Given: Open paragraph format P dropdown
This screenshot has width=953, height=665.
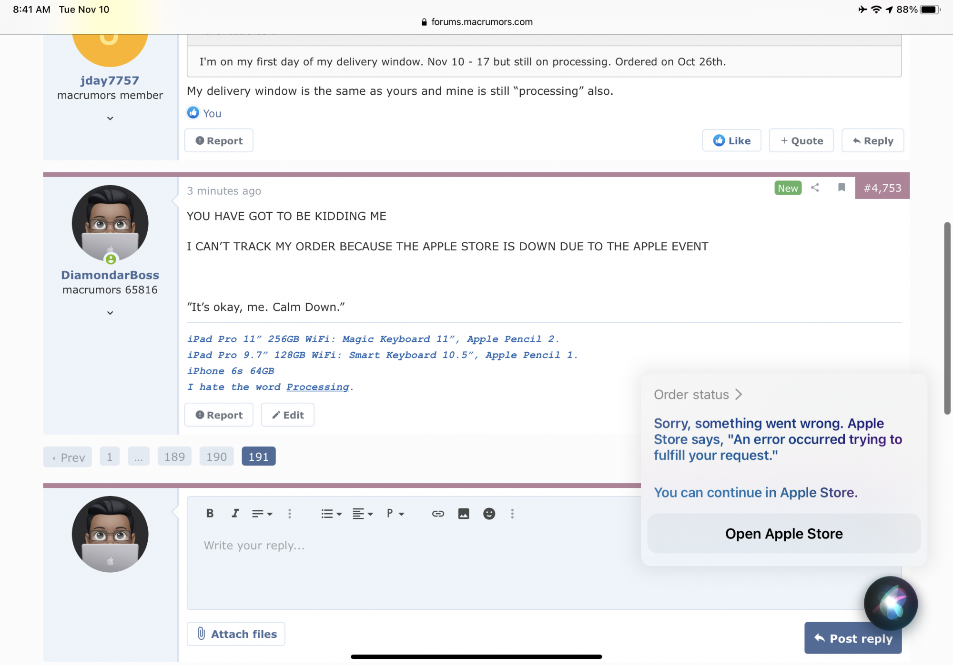Looking at the screenshot, I should click(395, 514).
